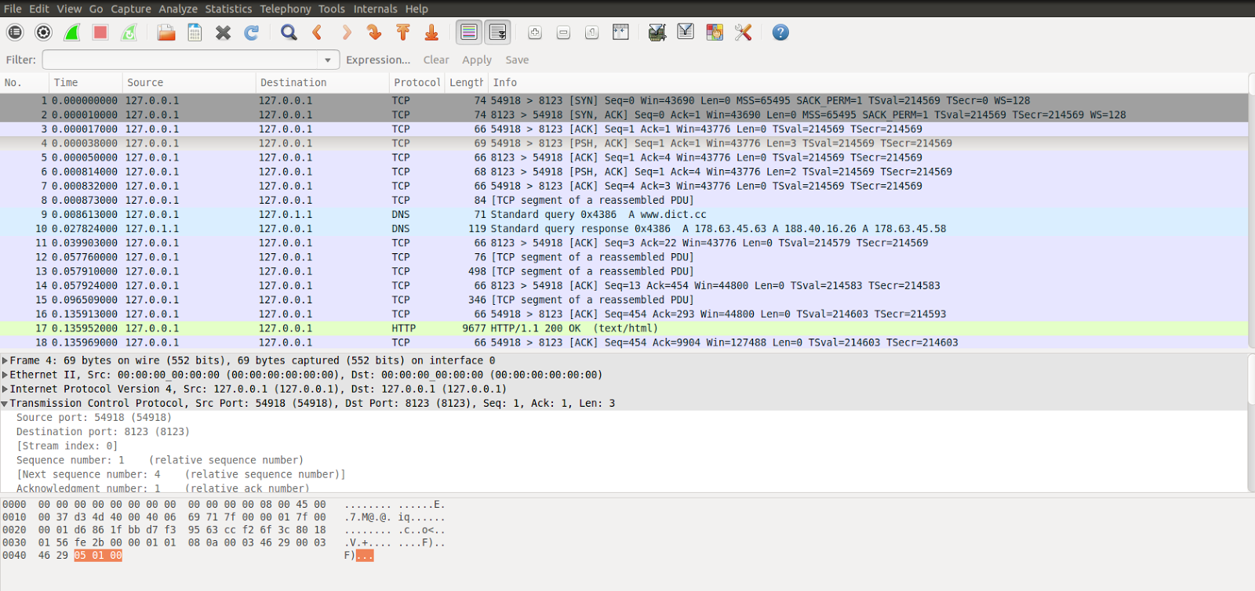
Task: Toggle packet list colorization
Action: point(469,32)
